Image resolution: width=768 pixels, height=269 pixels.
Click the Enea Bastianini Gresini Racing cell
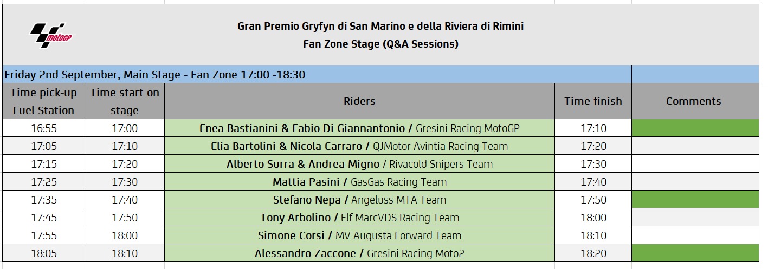point(359,128)
